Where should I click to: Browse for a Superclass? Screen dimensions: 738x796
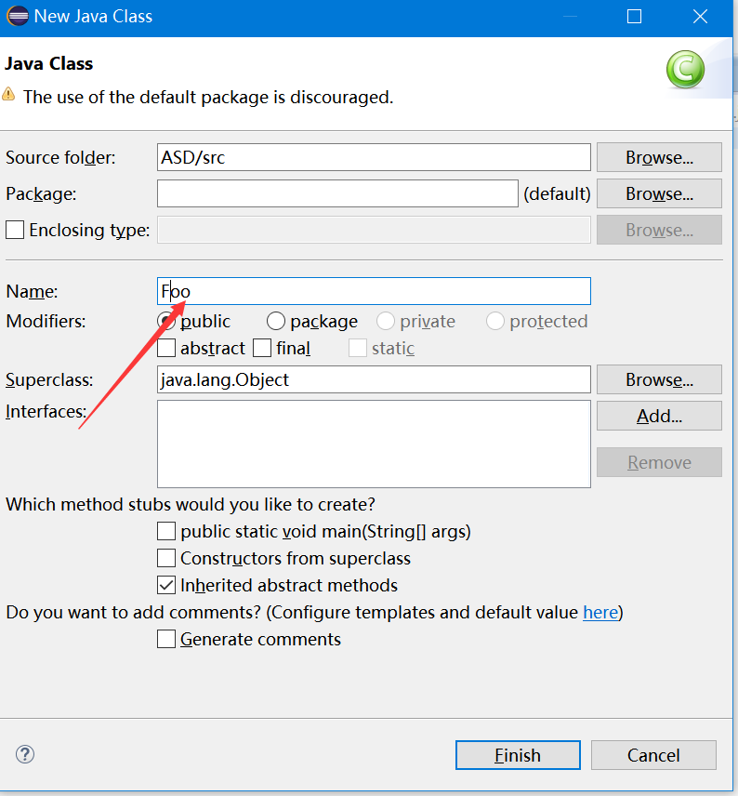(x=659, y=379)
